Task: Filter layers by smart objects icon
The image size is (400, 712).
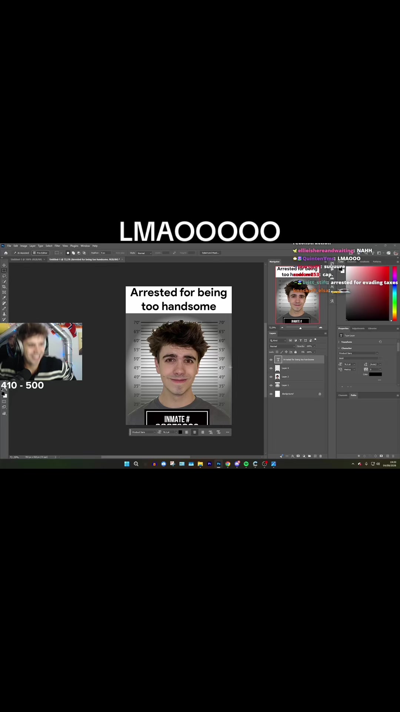Action: pyautogui.click(x=310, y=340)
